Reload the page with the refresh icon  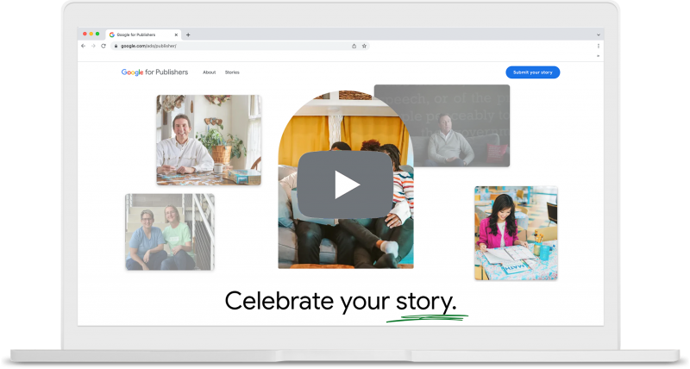coord(103,46)
